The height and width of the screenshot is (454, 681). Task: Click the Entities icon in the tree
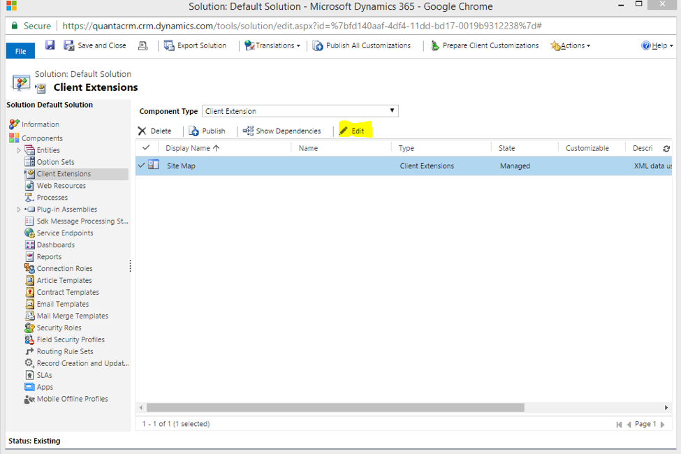pos(29,150)
